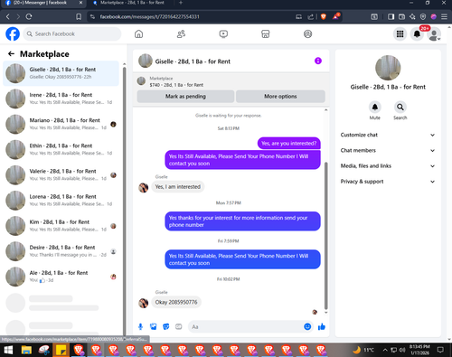This screenshot has width=452, height=357.
Task: Open the Desire conversation in list
Action: pos(61,251)
